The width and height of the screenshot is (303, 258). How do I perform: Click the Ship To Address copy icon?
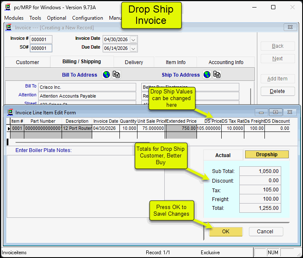217,75
